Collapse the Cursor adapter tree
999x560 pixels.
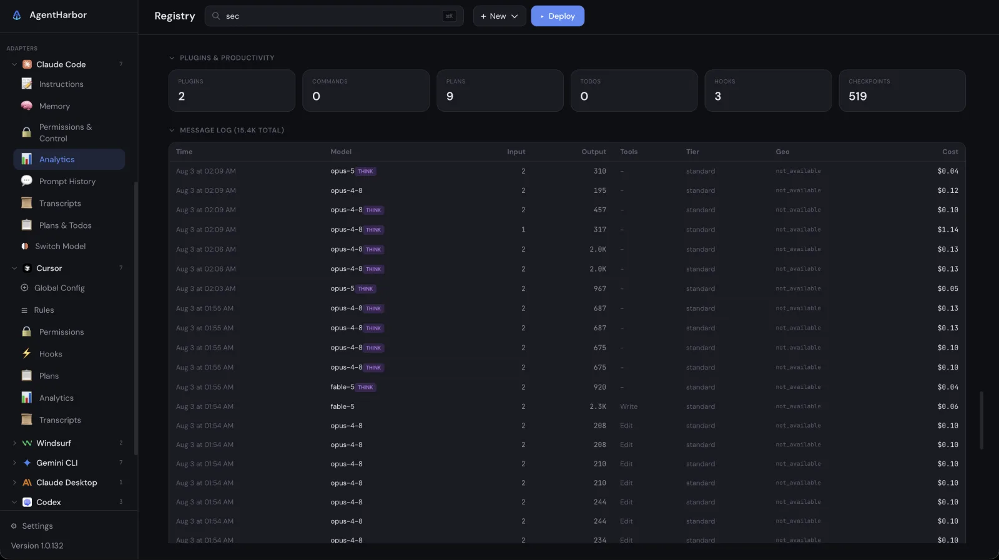click(x=14, y=268)
